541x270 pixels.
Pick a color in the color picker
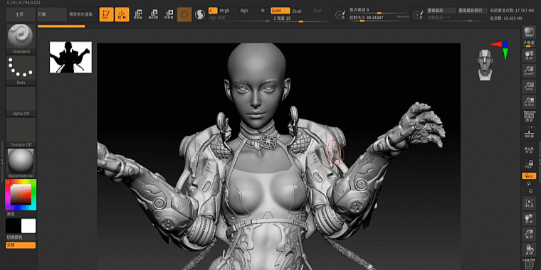(x=21, y=195)
